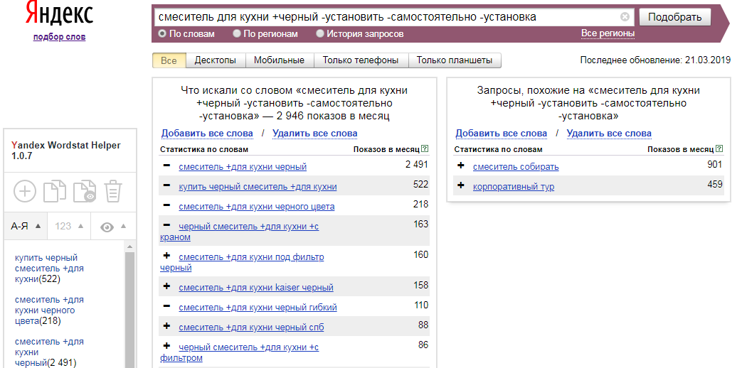Remove 'смеситель +для кухни черный' using minus icon
Image resolution: width=742 pixels, height=368 pixels.
[166, 166]
